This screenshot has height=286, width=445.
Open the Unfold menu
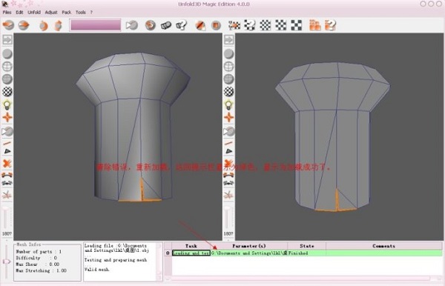tap(34, 12)
